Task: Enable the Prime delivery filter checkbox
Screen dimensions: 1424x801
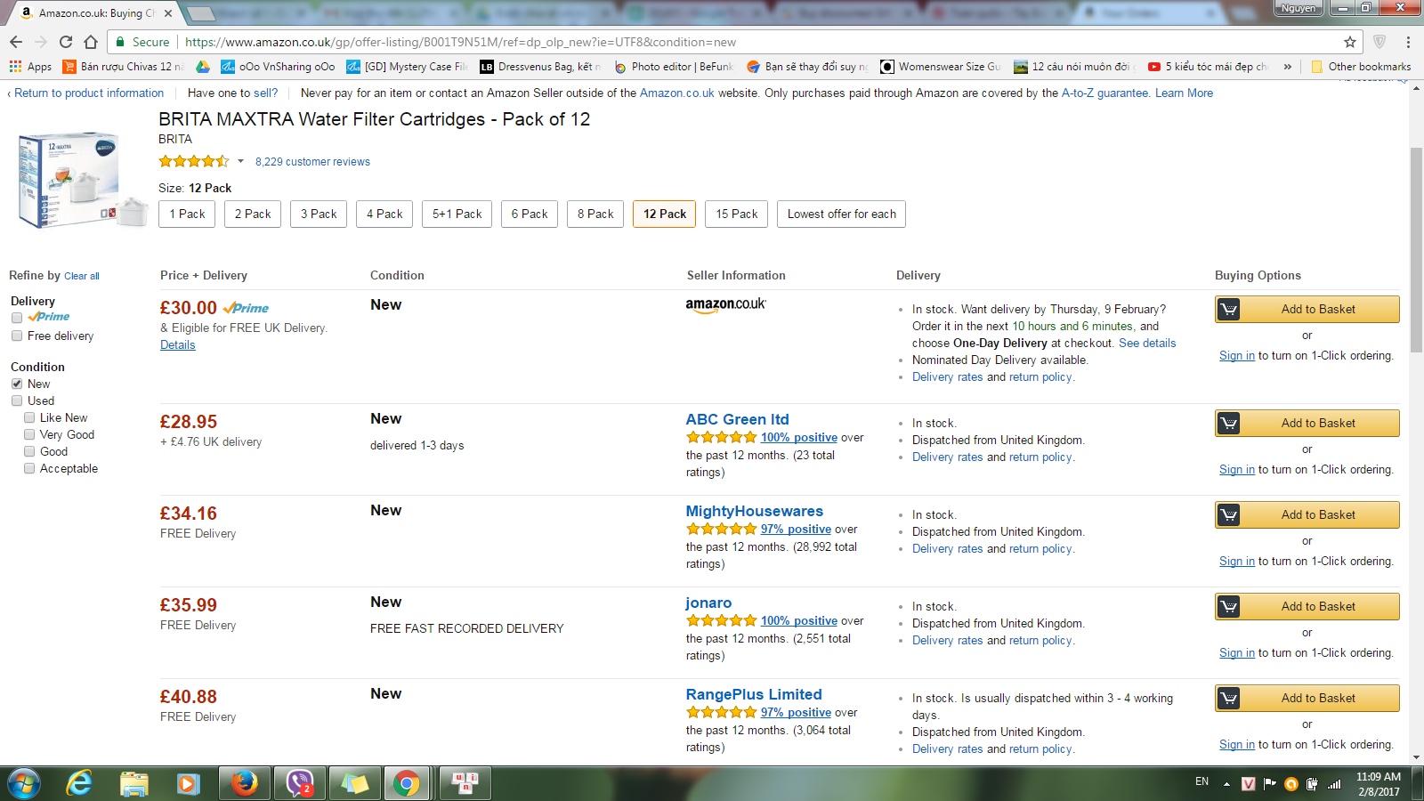Action: pos(17,318)
